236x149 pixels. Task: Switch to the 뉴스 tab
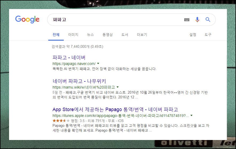point(90,35)
